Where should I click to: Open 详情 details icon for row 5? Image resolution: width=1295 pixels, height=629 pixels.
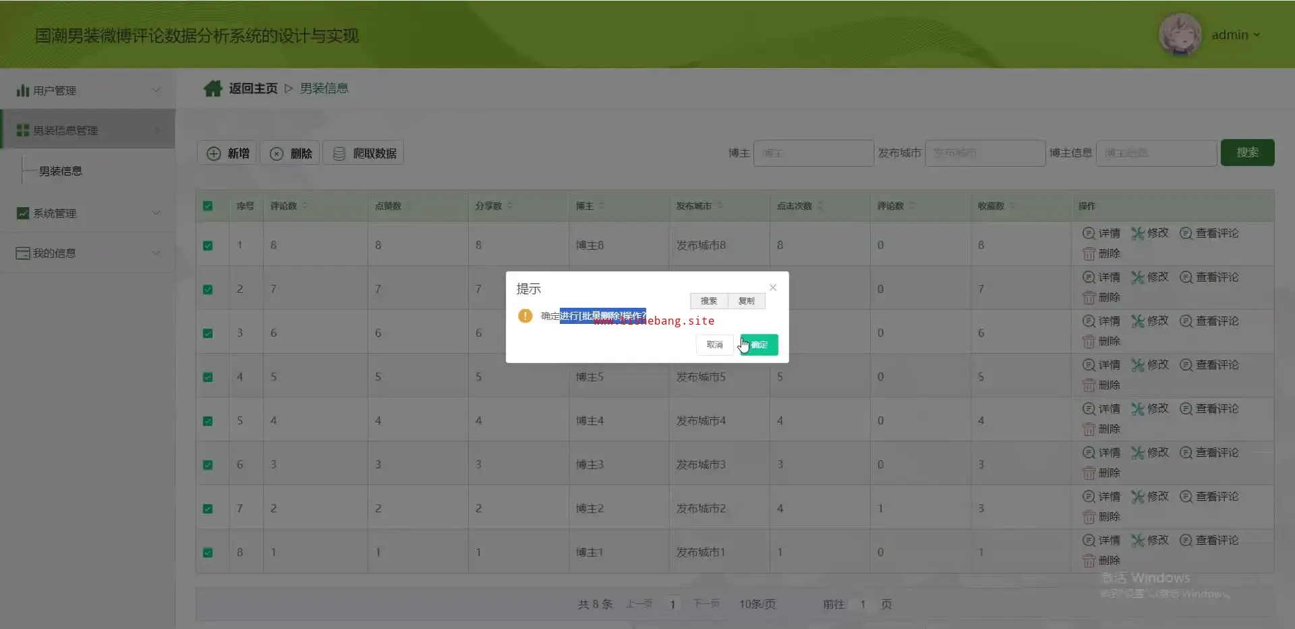pos(1089,409)
